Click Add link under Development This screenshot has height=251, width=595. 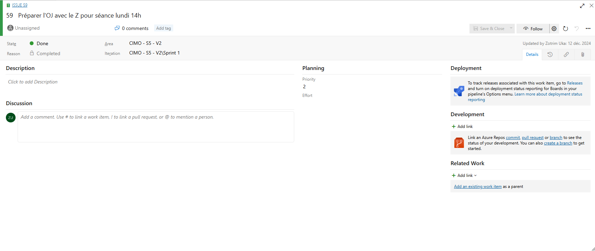[462, 127]
